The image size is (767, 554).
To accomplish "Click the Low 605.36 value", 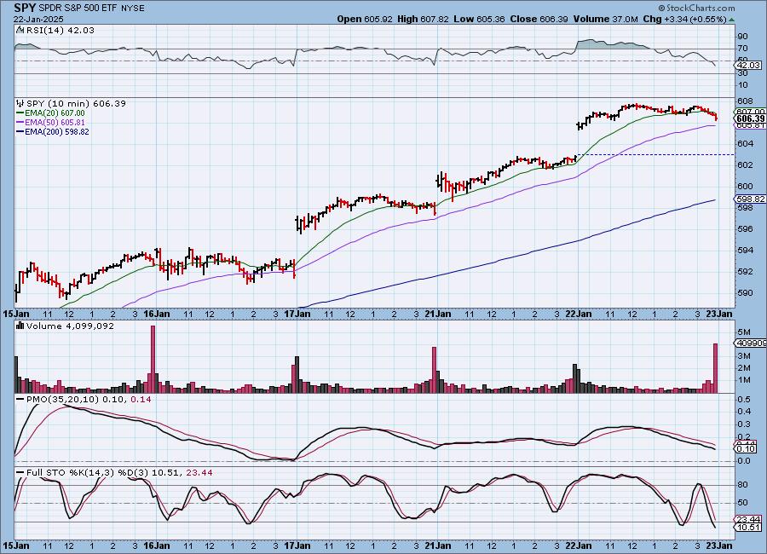I will (479, 19).
